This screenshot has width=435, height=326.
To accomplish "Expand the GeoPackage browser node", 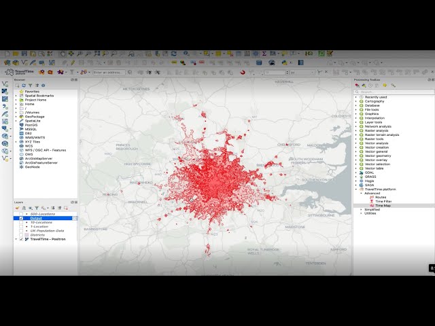I will click(16, 117).
